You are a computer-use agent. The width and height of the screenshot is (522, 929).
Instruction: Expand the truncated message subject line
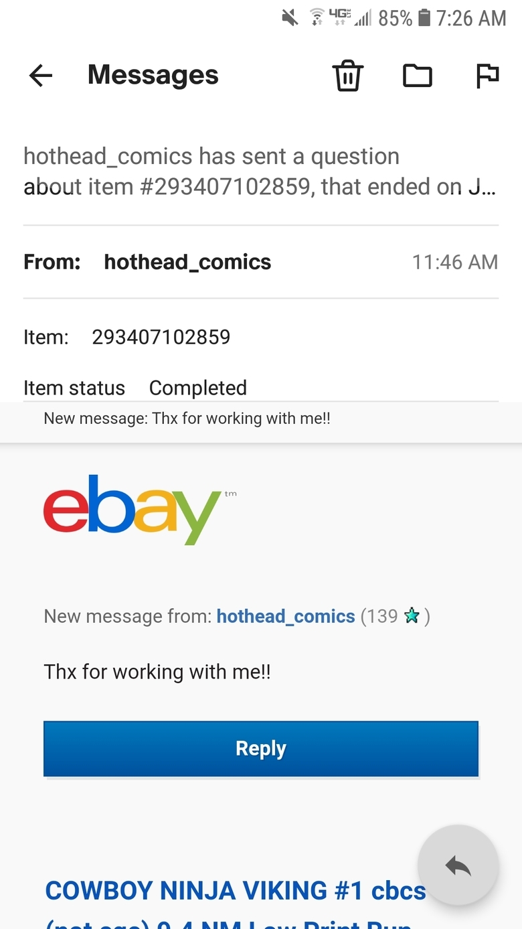tap(261, 171)
